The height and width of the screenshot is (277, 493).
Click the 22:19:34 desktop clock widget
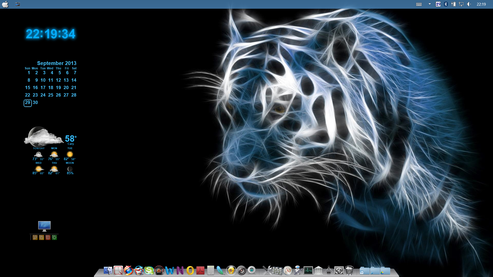coord(51,34)
